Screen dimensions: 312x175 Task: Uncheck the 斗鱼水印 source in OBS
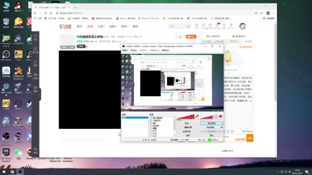[151, 121]
